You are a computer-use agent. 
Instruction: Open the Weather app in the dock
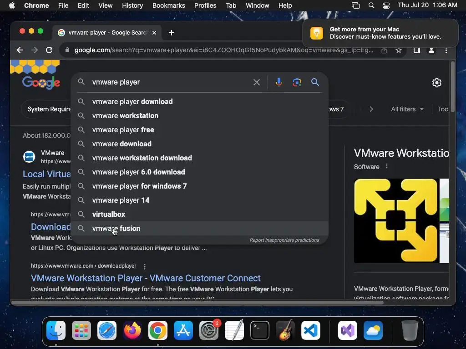[373, 330]
